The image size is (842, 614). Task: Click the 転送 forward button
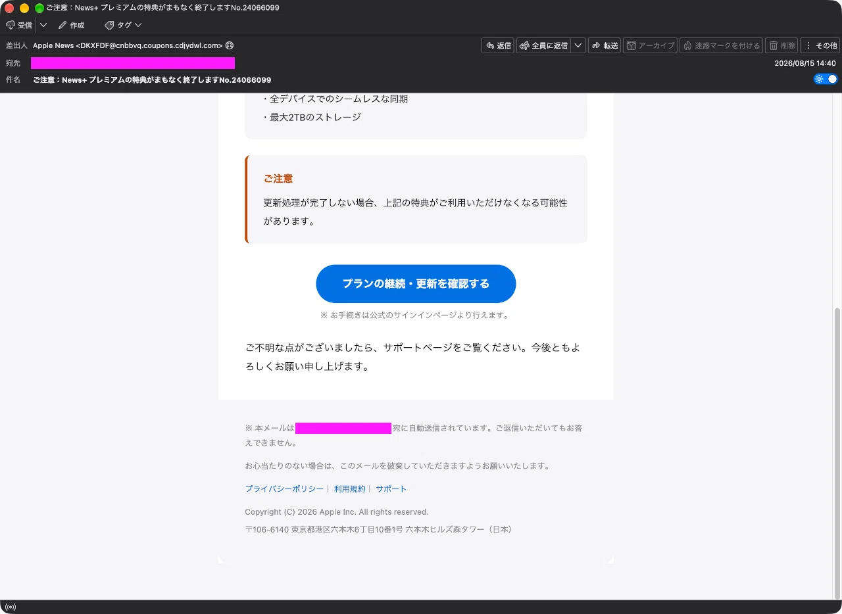[605, 45]
